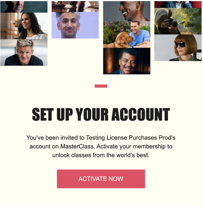Click "unlock classes from the world's best" line
This screenshot has width=203, height=207.
click(x=101, y=155)
